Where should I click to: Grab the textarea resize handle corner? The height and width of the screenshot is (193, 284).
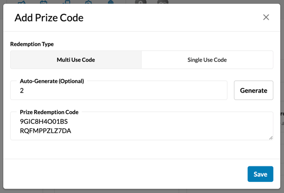271,138
